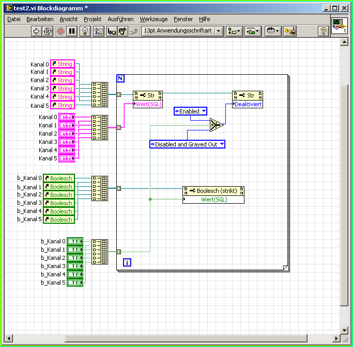Viewport: 353px width, 347px height.
Task: Click the Run arrow button
Action: point(37,31)
